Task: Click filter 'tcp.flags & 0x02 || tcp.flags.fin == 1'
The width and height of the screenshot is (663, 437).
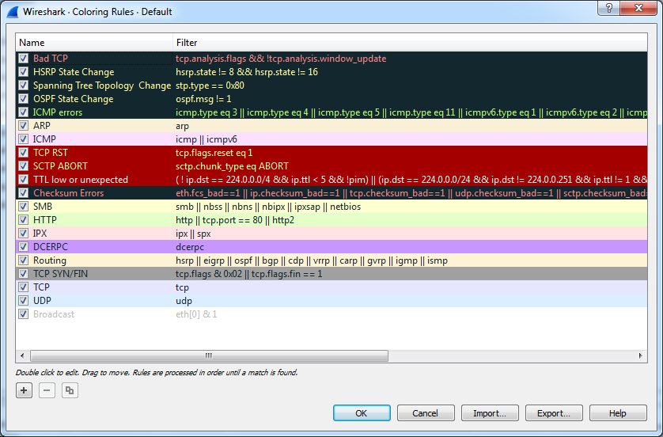Action: pyautogui.click(x=248, y=274)
